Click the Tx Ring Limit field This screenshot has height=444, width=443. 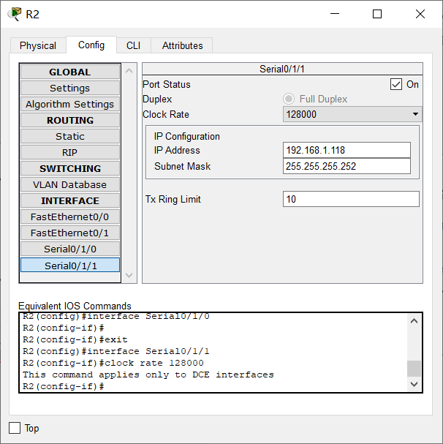point(351,199)
